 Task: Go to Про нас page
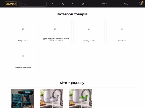click(66, 4)
